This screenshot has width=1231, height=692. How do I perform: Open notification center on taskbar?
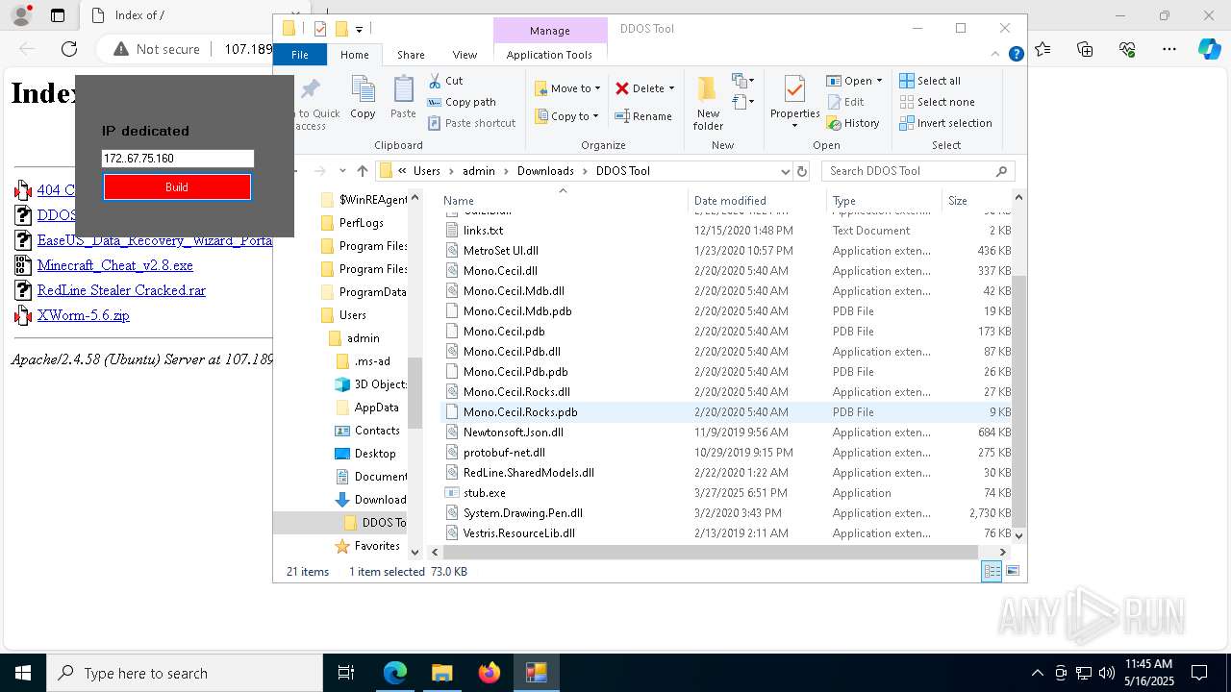[1199, 673]
